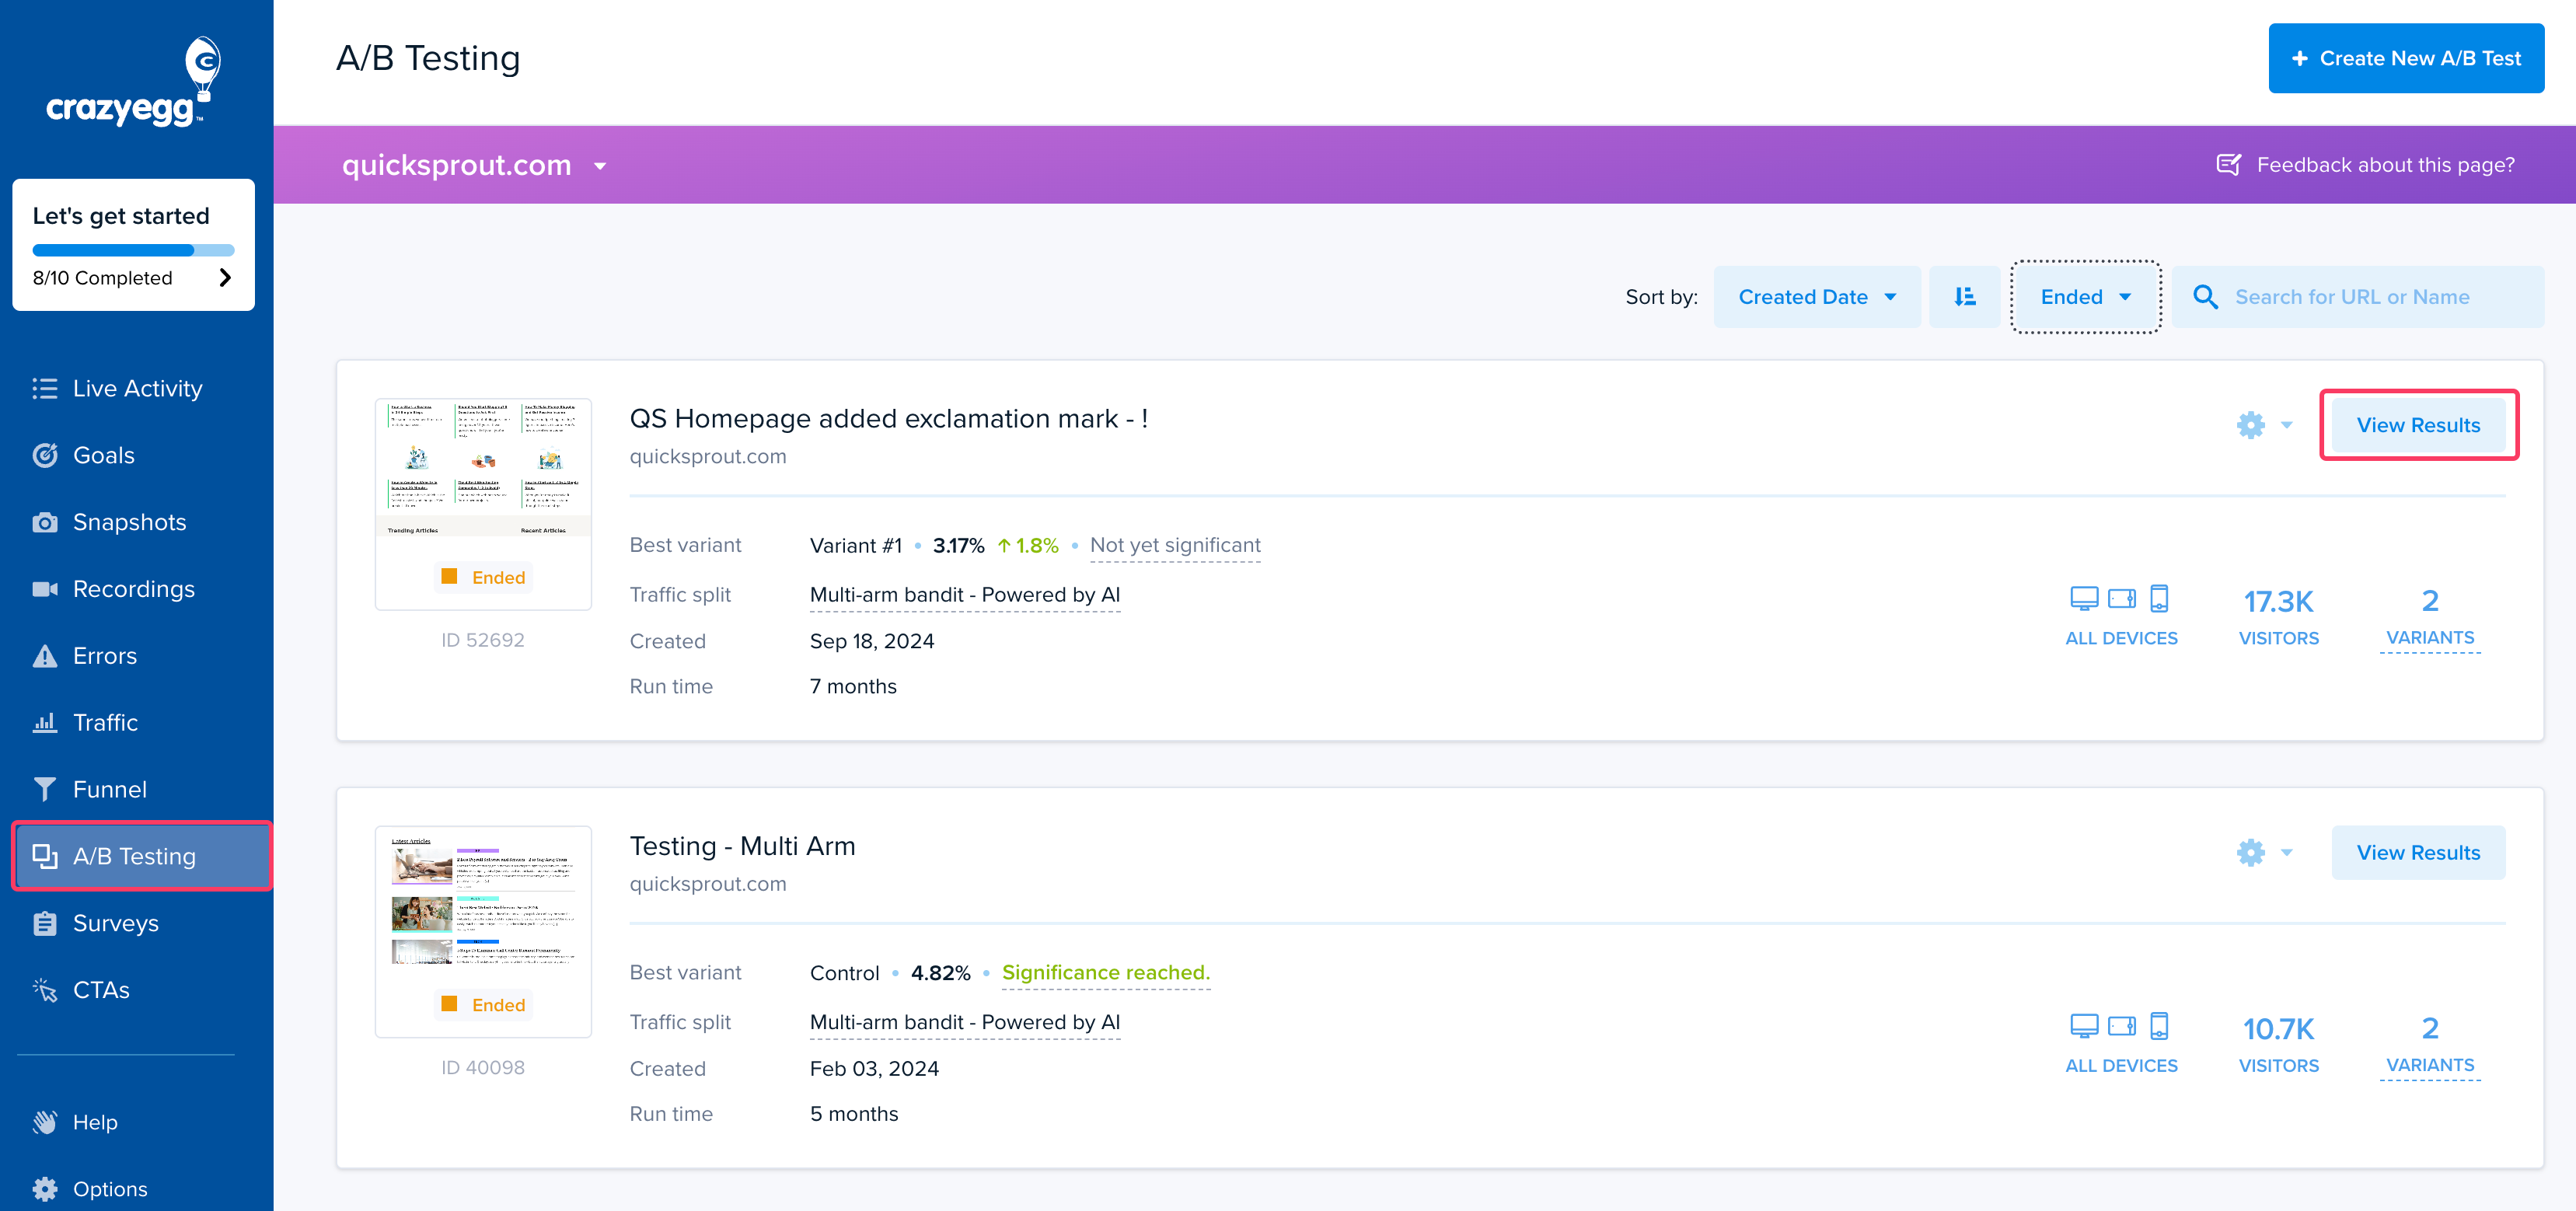The image size is (2576, 1211).
Task: Click desktop device icon in Multi Arm test
Action: (2084, 1026)
